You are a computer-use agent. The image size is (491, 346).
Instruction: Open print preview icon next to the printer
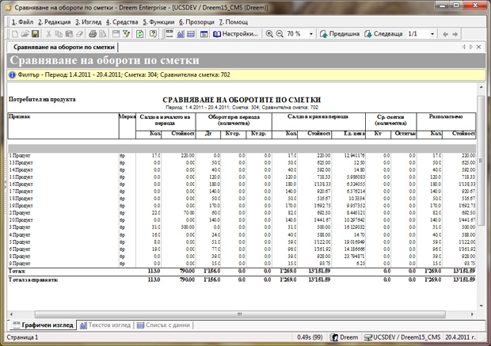pyautogui.click(x=103, y=34)
